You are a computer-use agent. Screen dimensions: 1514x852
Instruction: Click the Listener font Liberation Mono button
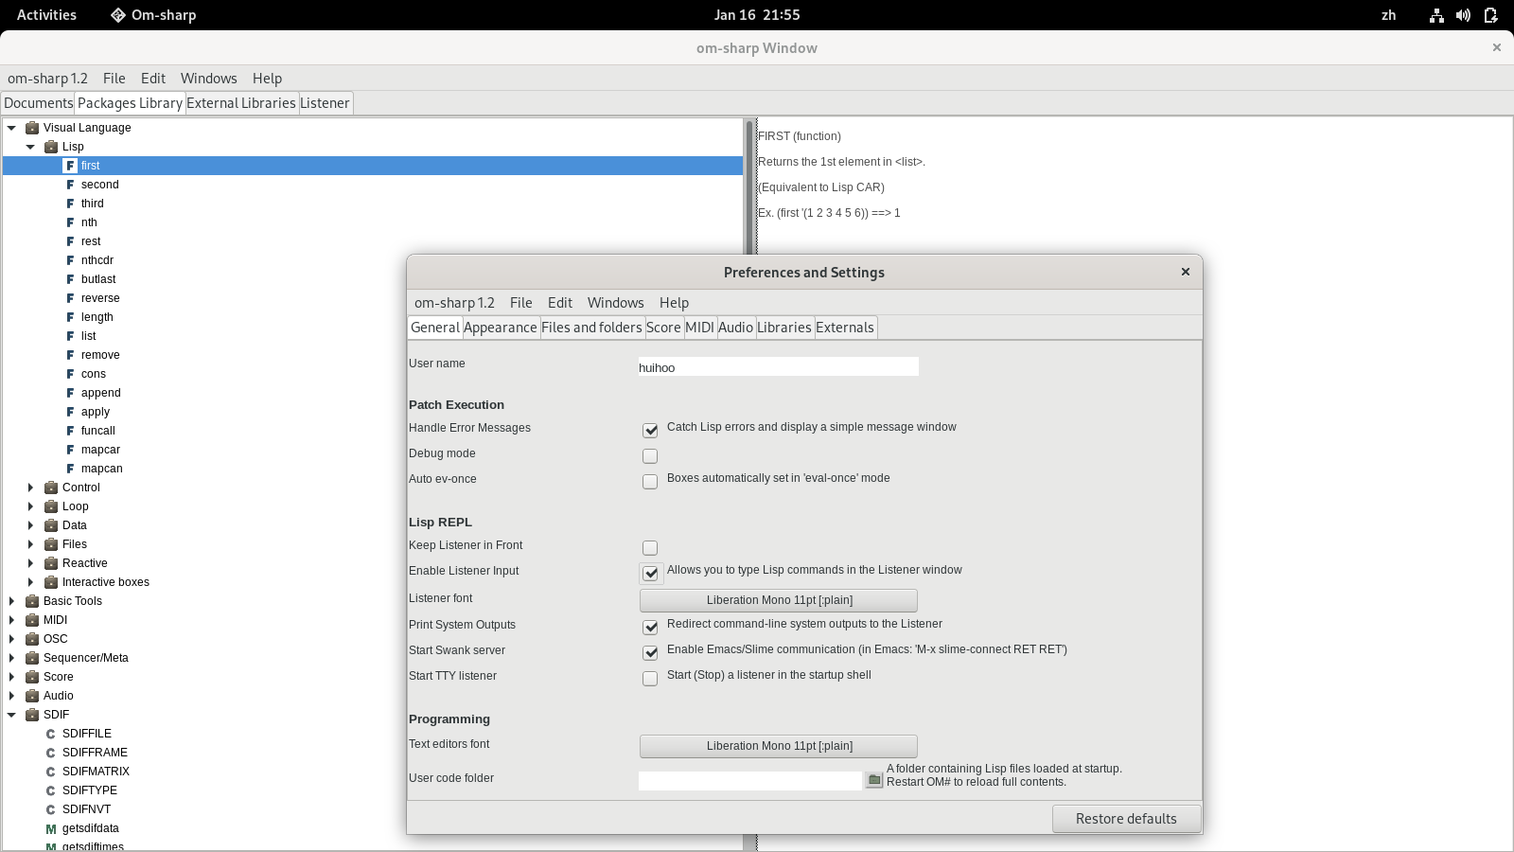pos(779,600)
